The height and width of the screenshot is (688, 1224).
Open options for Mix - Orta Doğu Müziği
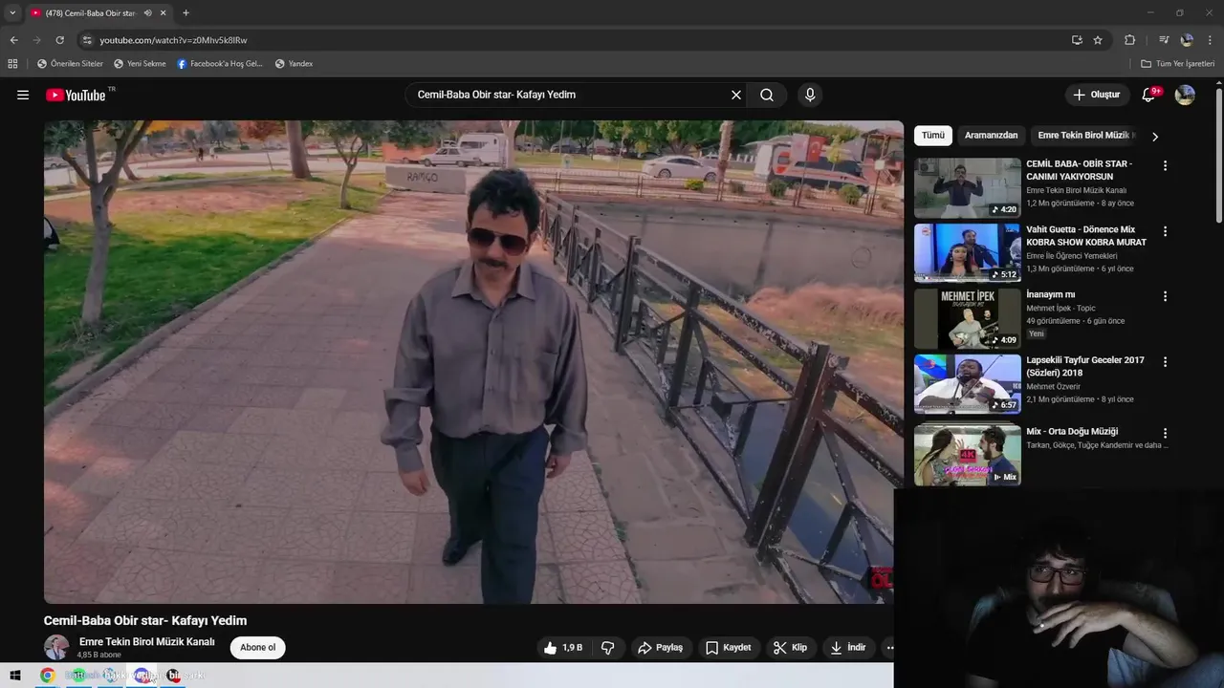(x=1165, y=433)
